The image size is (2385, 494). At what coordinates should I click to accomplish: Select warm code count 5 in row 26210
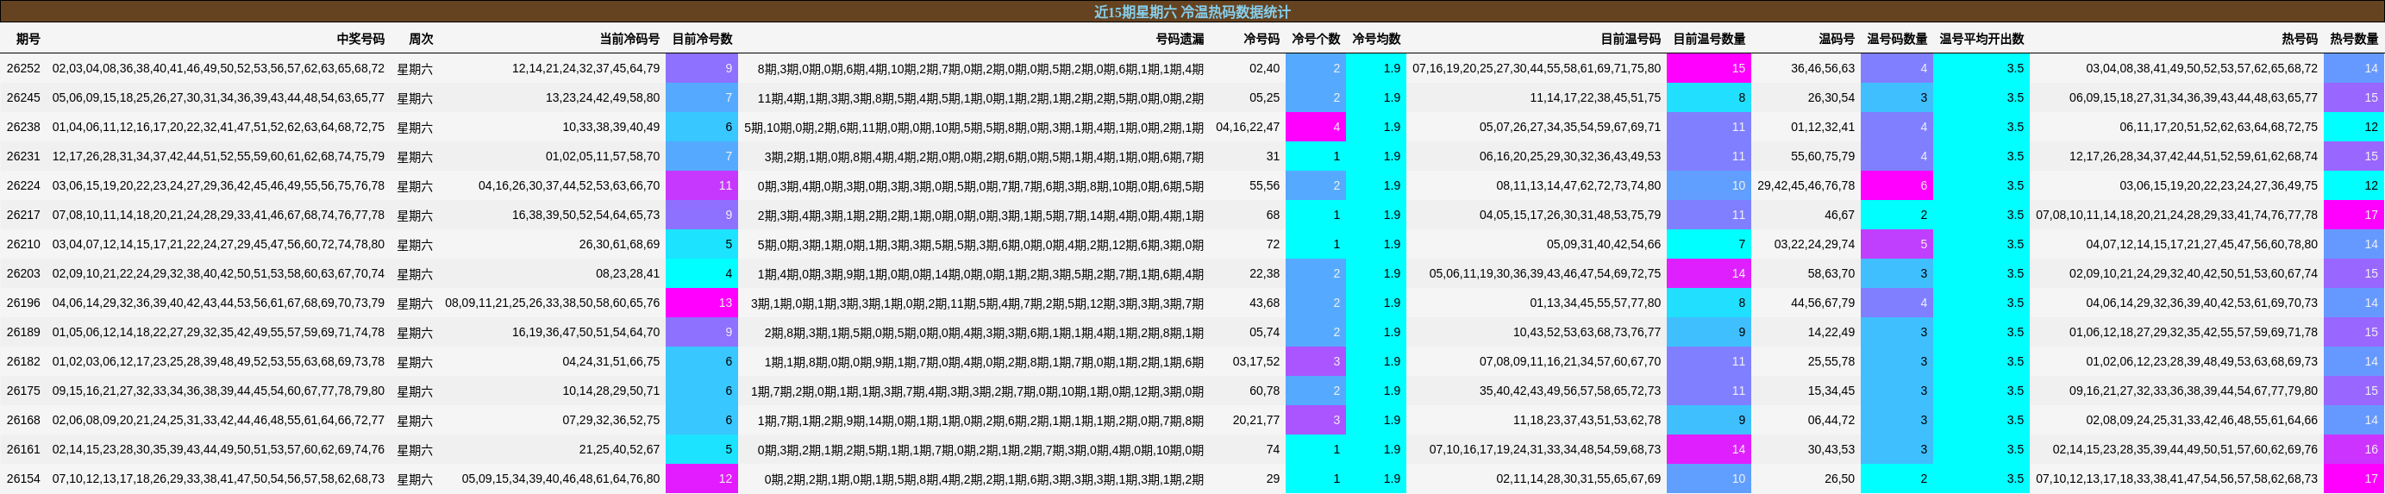tap(1897, 244)
